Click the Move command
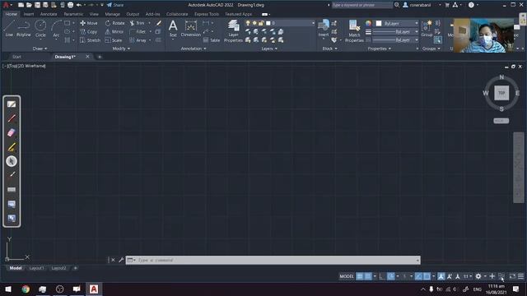This screenshot has width=527, height=296. pos(89,23)
